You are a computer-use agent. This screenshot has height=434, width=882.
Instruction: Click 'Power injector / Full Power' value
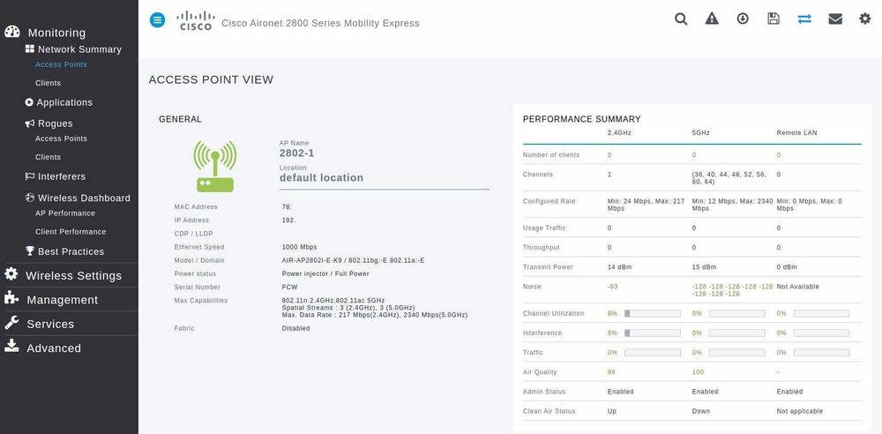click(x=325, y=273)
